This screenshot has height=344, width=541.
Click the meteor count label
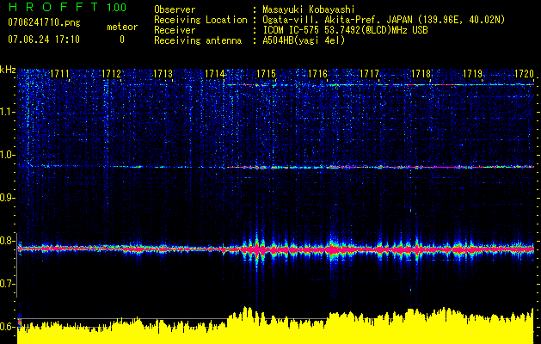(121, 28)
